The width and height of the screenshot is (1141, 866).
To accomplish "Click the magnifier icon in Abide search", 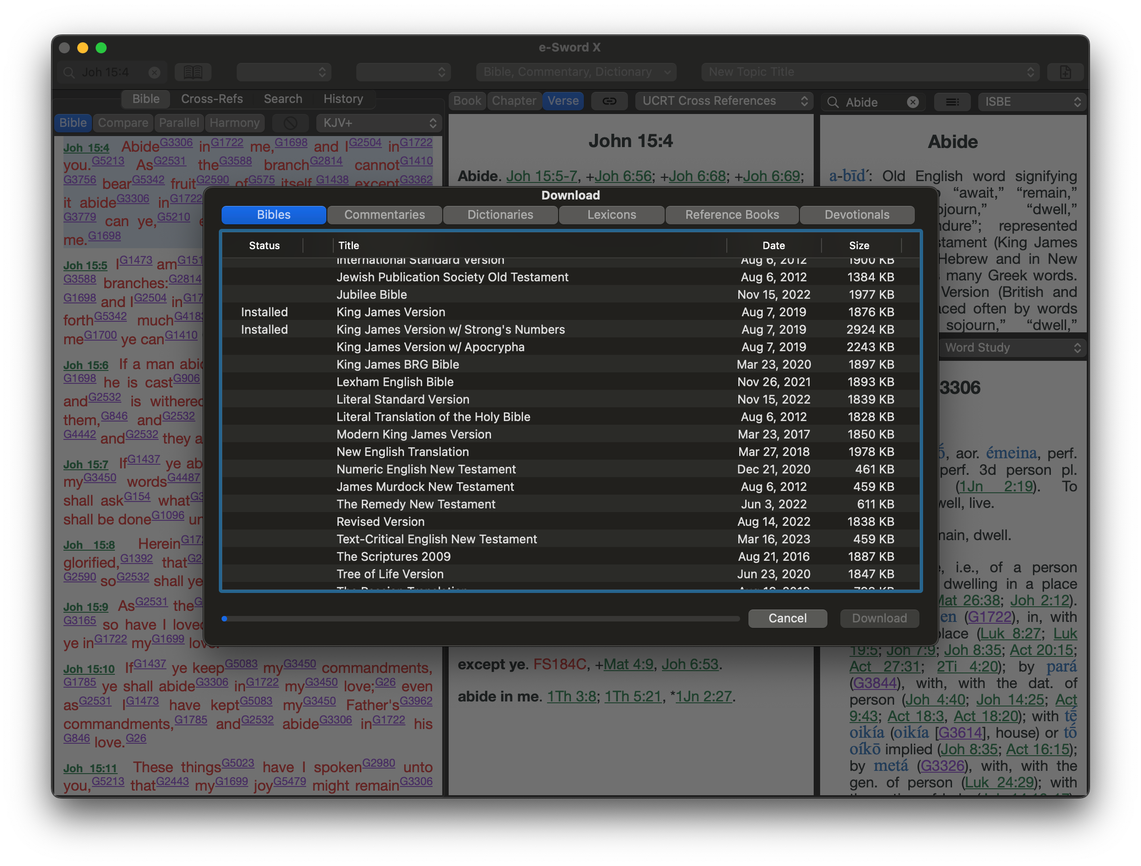I will tap(833, 102).
